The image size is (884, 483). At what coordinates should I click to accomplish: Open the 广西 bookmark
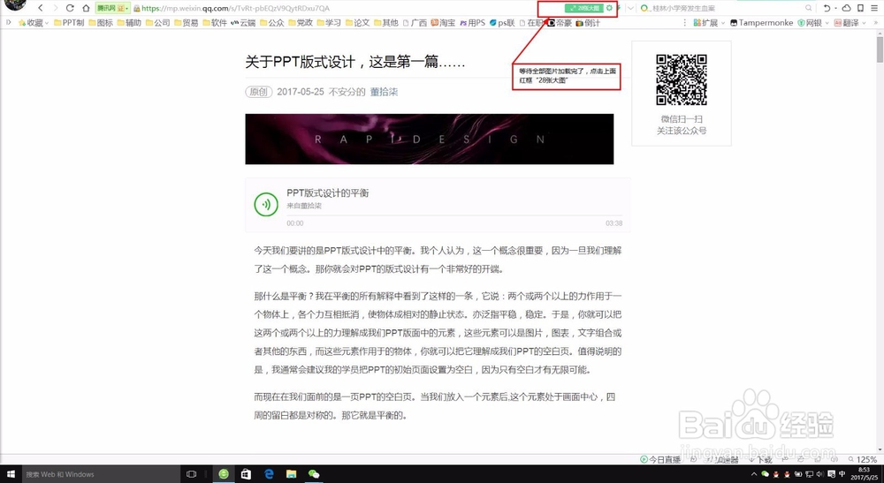(x=415, y=23)
